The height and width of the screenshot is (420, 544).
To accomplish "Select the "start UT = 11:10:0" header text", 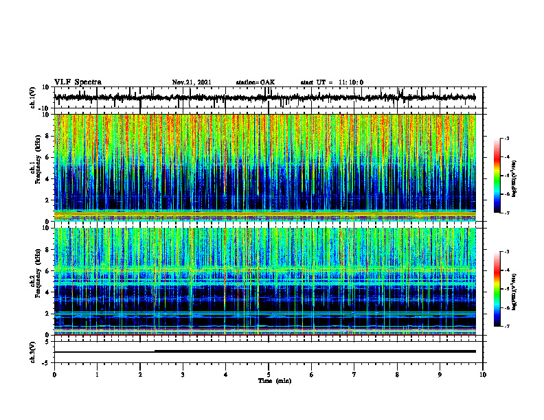I will pyautogui.click(x=332, y=82).
